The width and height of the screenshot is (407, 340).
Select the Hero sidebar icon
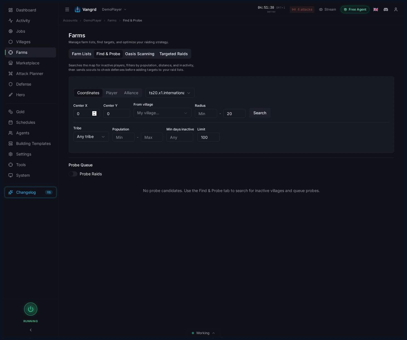coord(10,95)
